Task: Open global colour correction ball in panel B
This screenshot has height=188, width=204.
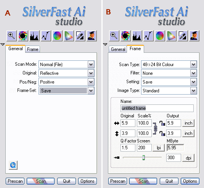Action: (160, 36)
